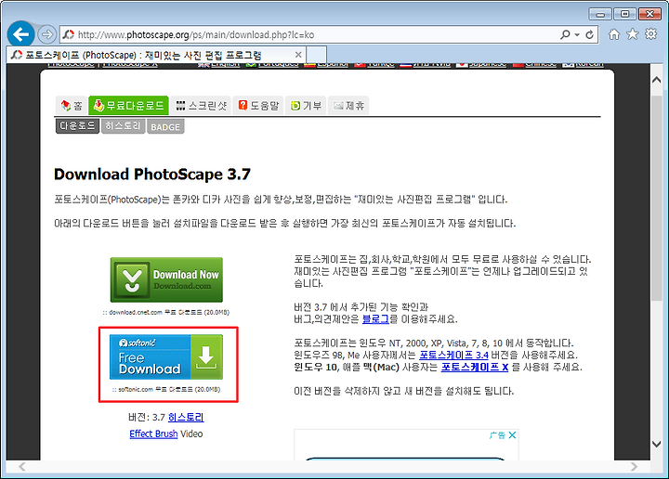
Task: Open favorites with the star icon
Action: pyautogui.click(x=633, y=34)
